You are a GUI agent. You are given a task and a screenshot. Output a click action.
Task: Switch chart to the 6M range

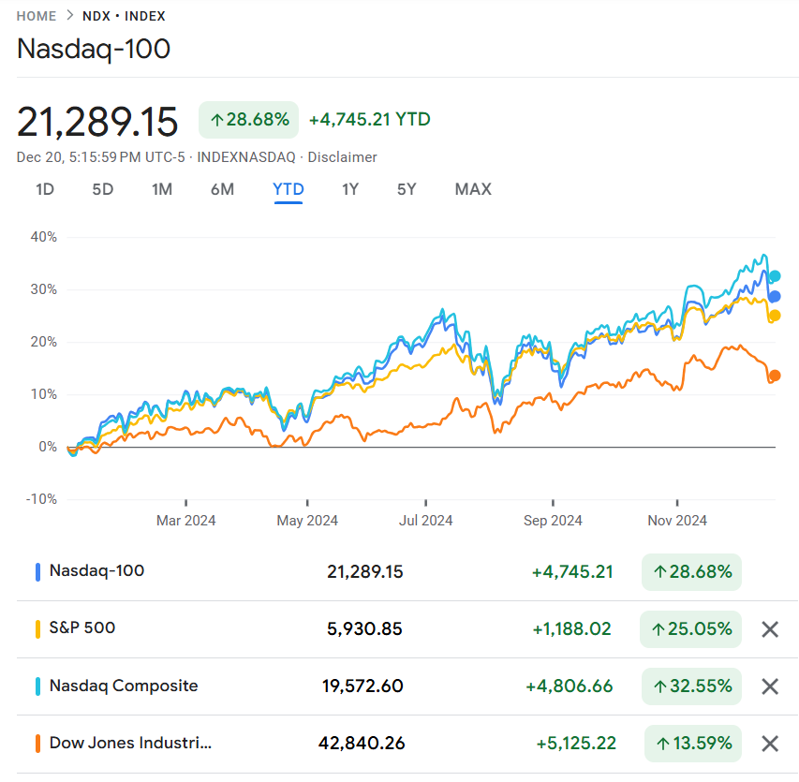coord(222,189)
